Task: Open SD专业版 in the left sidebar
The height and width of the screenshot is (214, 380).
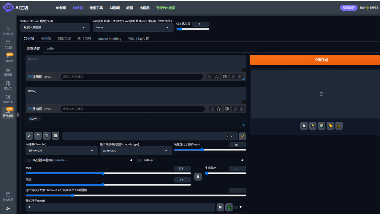Action: point(8,113)
